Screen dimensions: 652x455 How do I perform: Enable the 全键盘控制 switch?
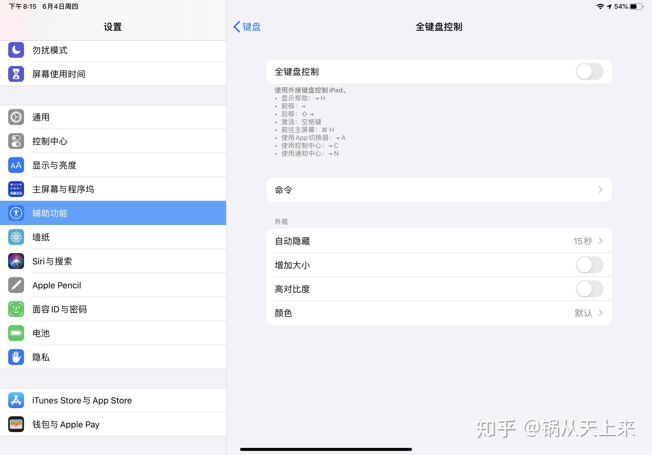tap(589, 71)
